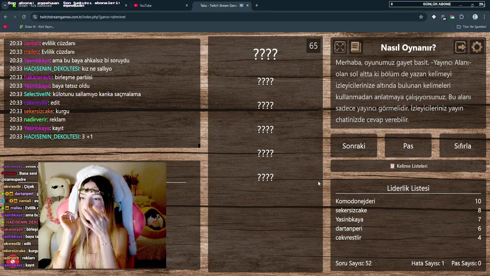Click the timer value 65
Viewport: 490px width, 276px height.
click(314, 46)
